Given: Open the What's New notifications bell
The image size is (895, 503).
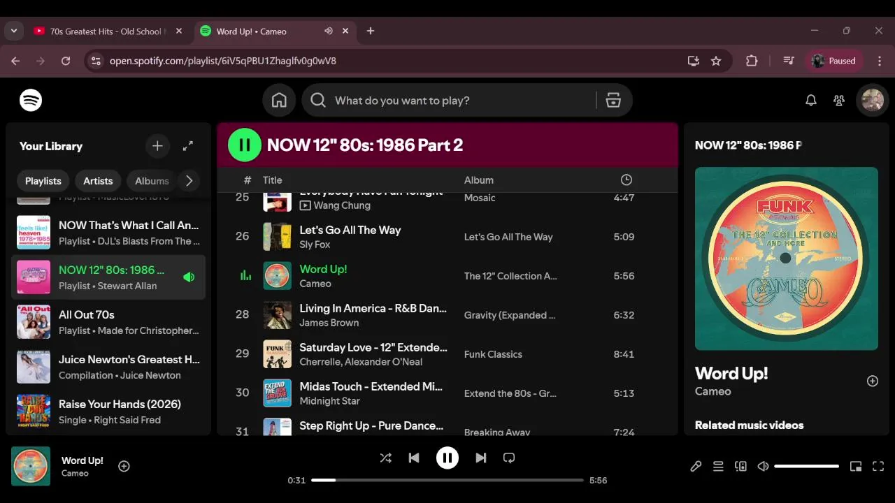Looking at the screenshot, I should pyautogui.click(x=811, y=101).
